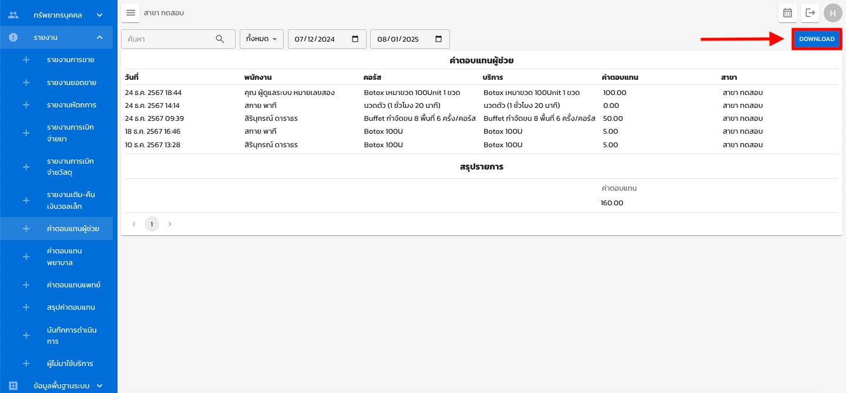Click the plus icon beside รายงานหัตถการ
The height and width of the screenshot is (393, 846).
26,105
